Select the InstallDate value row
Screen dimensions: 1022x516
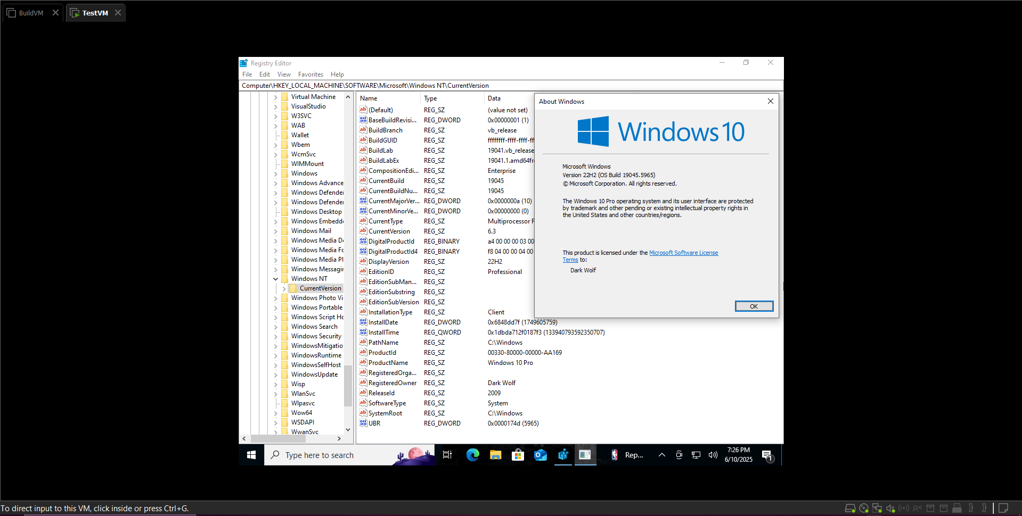383,322
